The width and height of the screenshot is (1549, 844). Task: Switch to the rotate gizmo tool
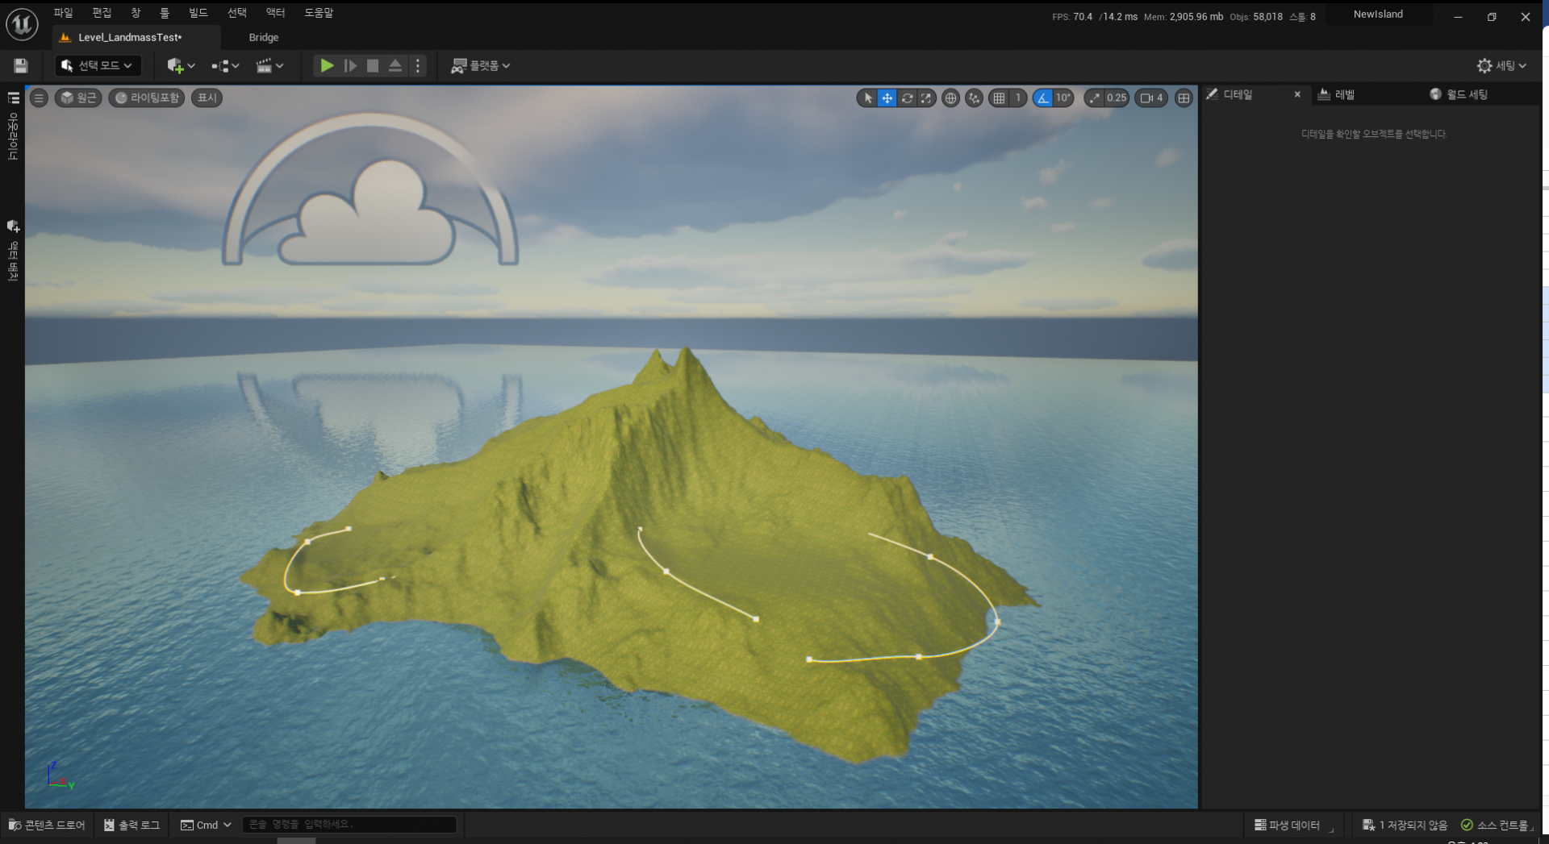coord(907,98)
